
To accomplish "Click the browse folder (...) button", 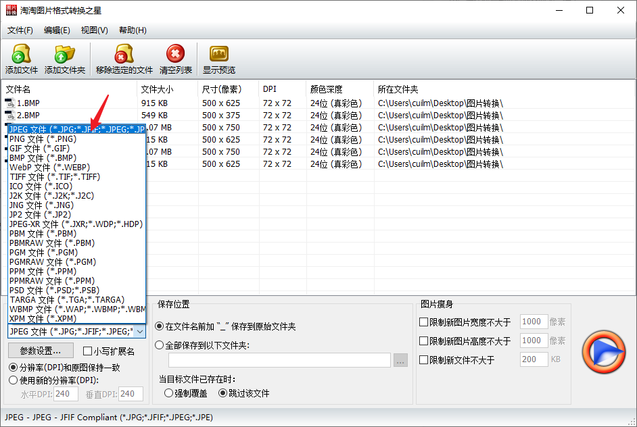I will pos(400,360).
